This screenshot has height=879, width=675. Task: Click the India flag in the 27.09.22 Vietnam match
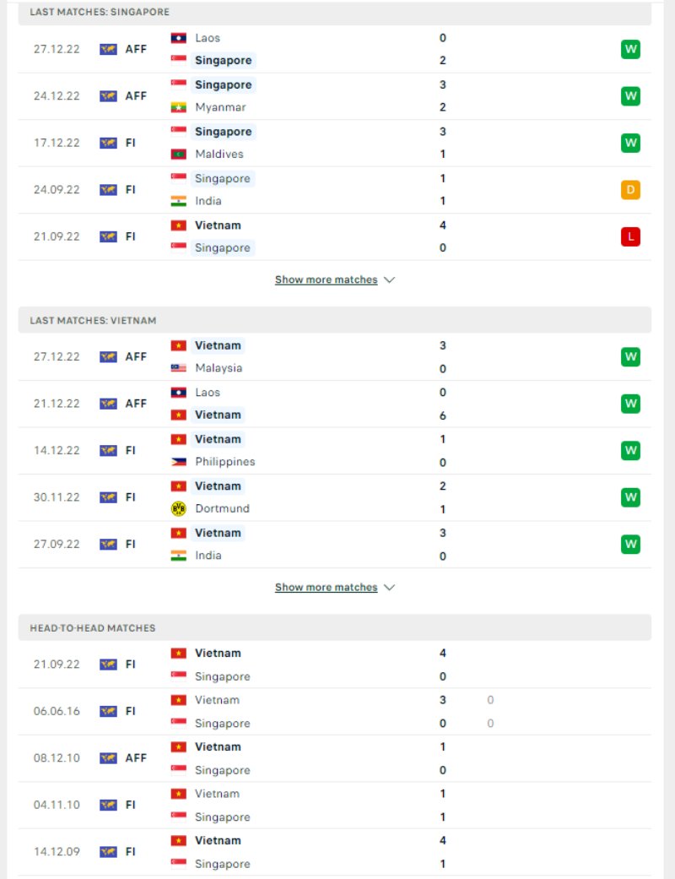click(x=178, y=556)
